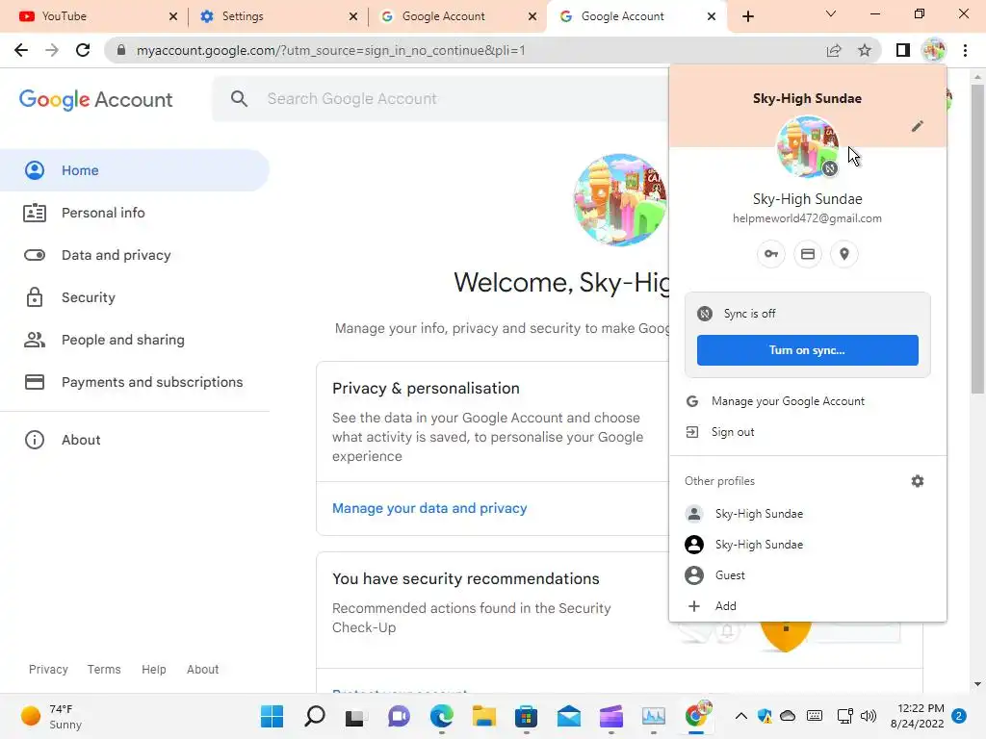Click the security recommendations heading
The width and height of the screenshot is (986, 739).
click(x=465, y=578)
